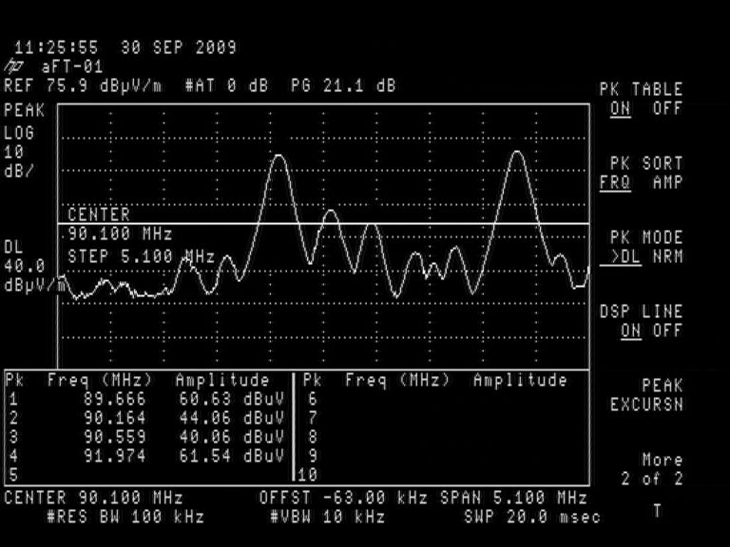Viewport: 730px width, 547px height.
Task: Click the #AT 0 dB attenuation readout
Action: [226, 86]
